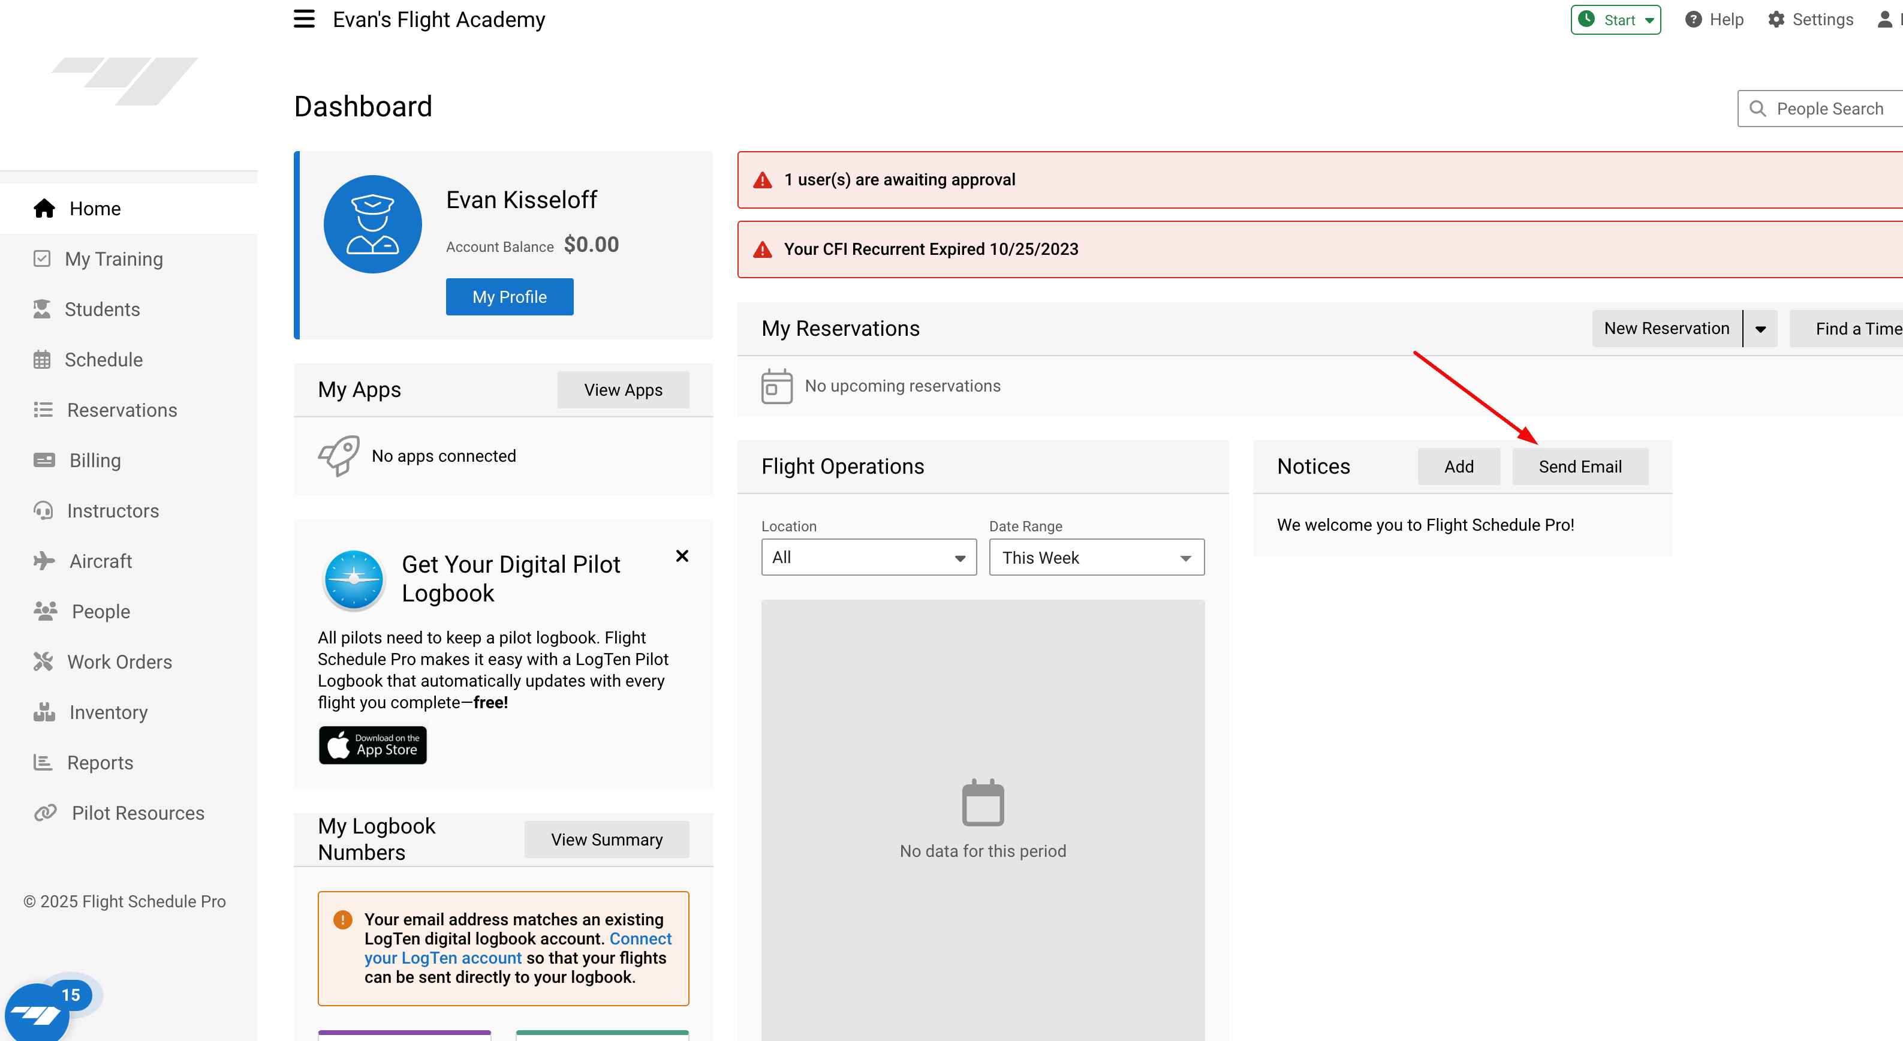Screen dimensions: 1903x1041
Task: Open Aircraft from sidebar
Action: pos(128,561)
